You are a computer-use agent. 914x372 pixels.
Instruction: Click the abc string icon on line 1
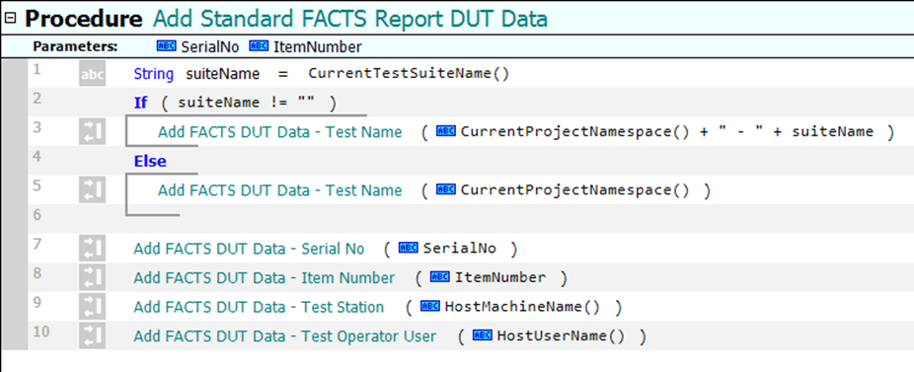tap(92, 74)
